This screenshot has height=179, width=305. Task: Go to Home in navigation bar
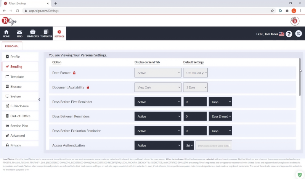(x=6, y=34)
